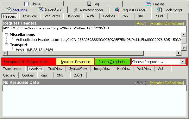Collapse the Transport header group
Image resolution: width=189 pixels, height=119 pixels.
6,45
